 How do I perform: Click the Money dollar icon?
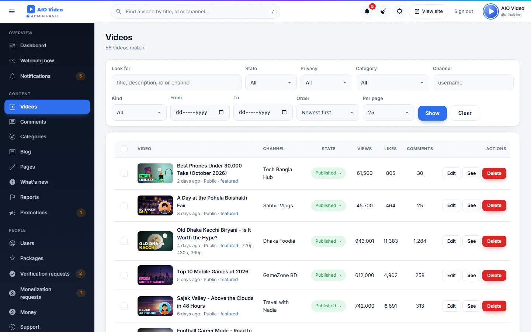[13, 312]
